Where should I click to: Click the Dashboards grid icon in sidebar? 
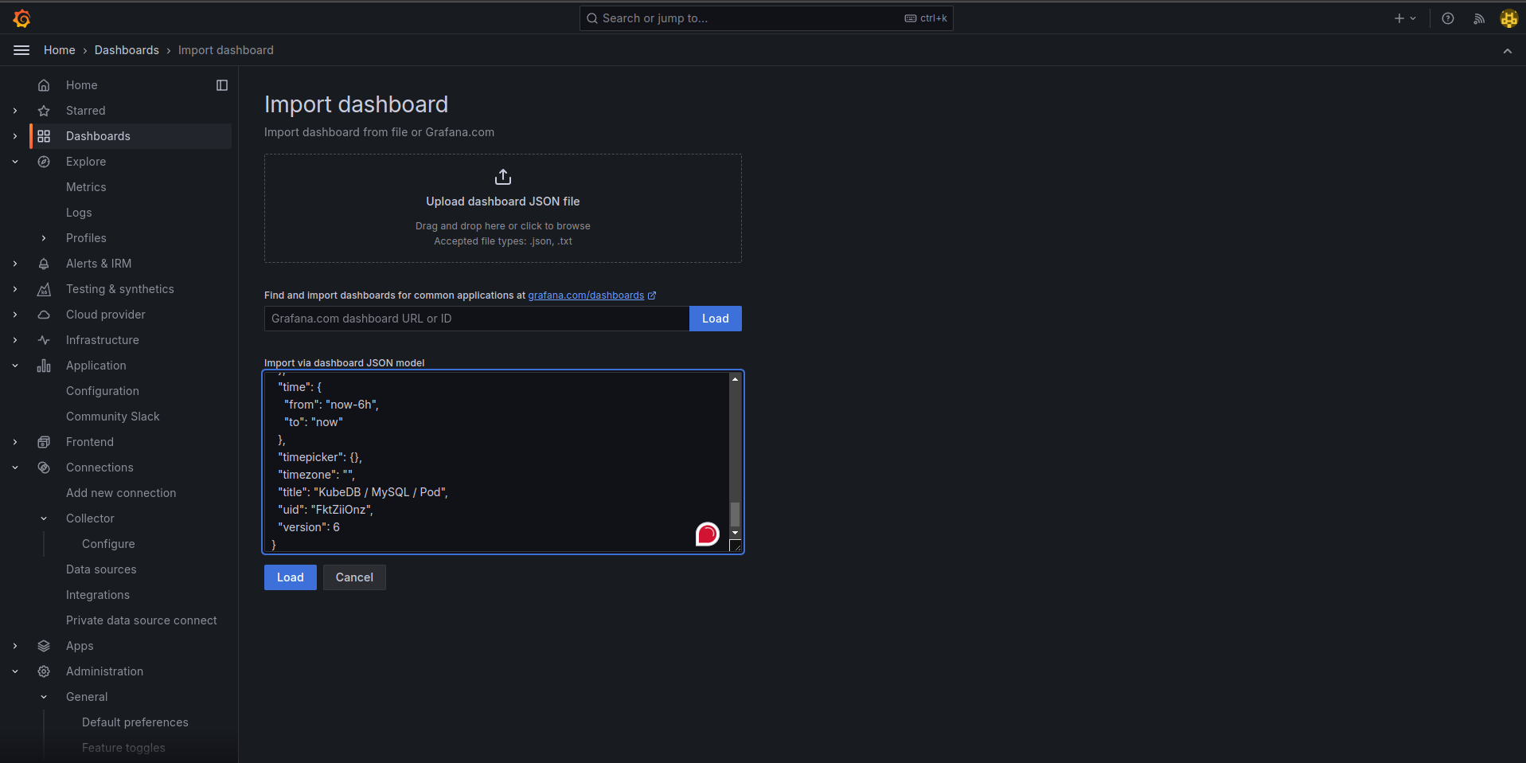tap(44, 135)
